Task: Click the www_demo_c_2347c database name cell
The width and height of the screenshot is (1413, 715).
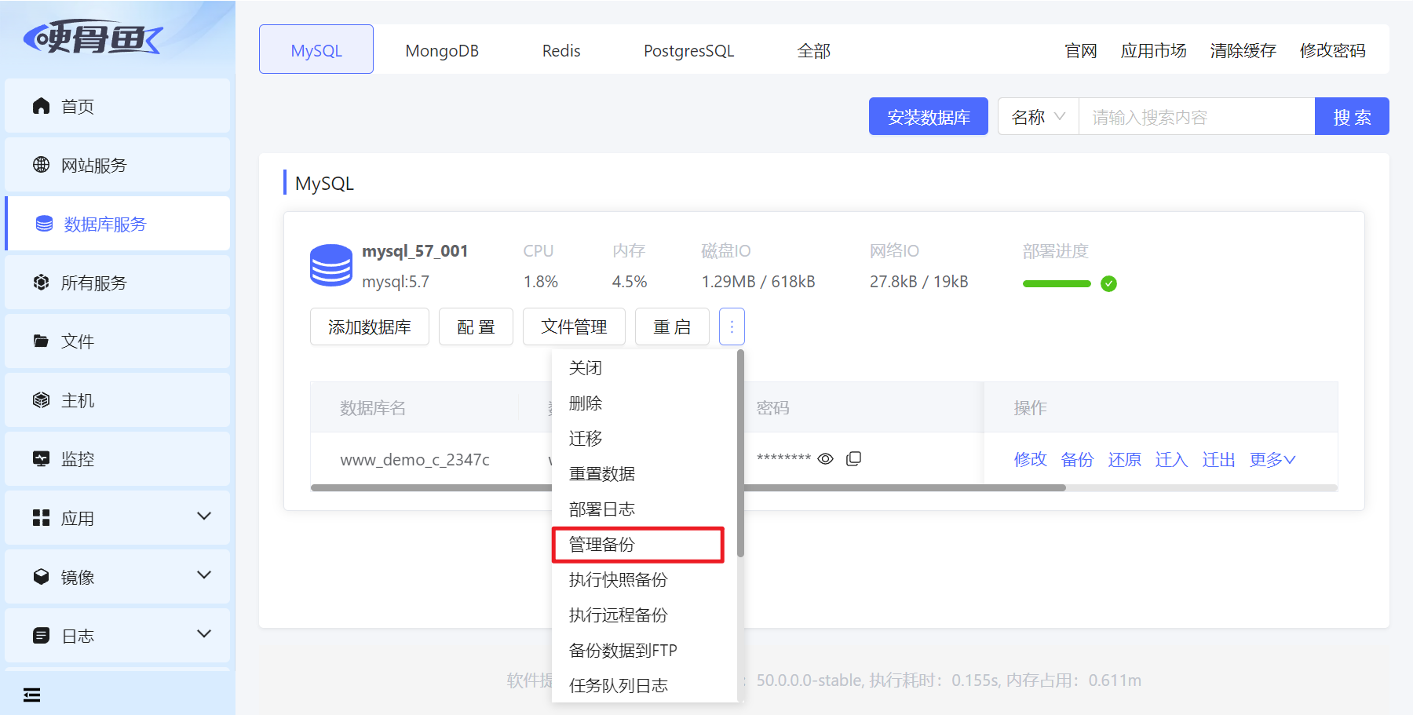Action: click(x=414, y=459)
